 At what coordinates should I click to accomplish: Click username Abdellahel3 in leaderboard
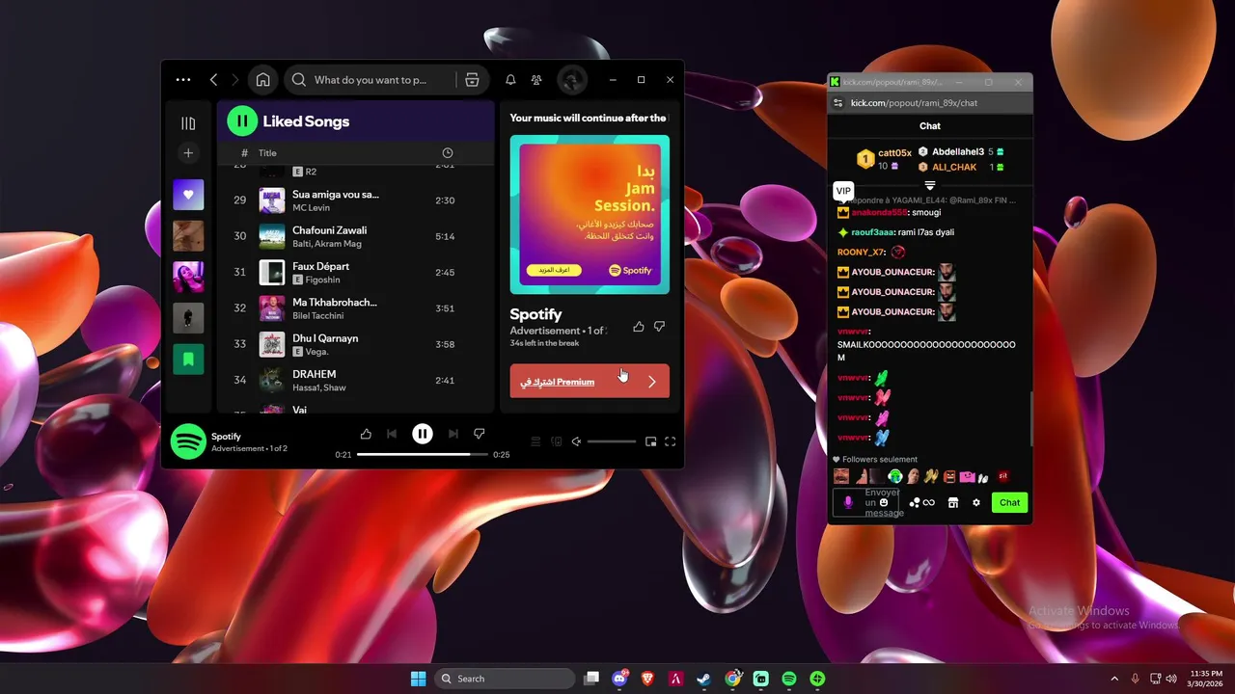[x=958, y=152]
